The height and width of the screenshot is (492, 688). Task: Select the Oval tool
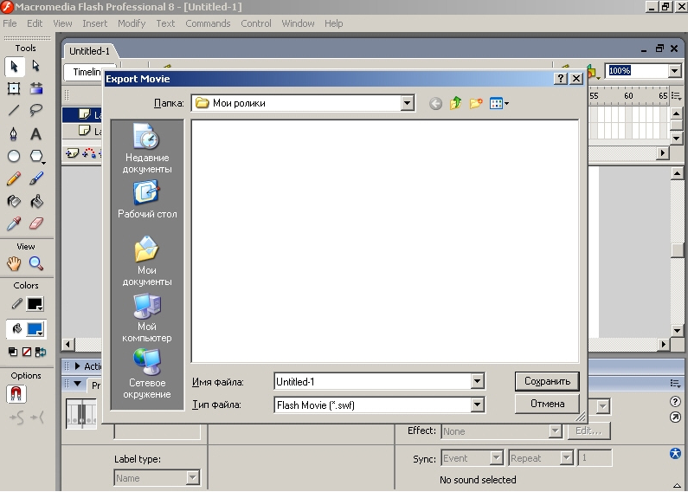14,156
